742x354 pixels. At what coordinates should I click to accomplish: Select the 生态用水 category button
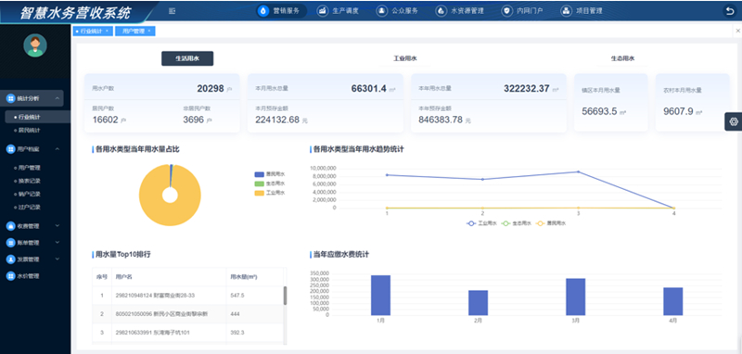click(x=622, y=58)
